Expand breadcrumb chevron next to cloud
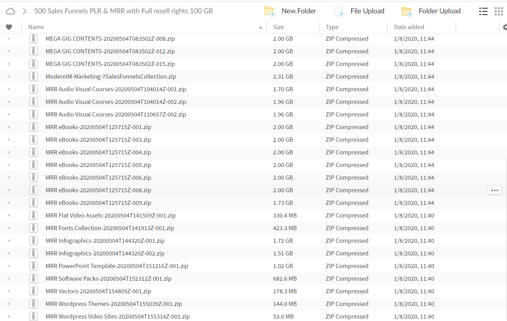Screen dimensions: 507x321 (25, 11)
